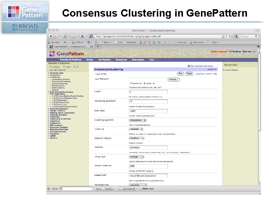Click the Run button
The height and width of the screenshot is (199, 265).
coord(180,74)
